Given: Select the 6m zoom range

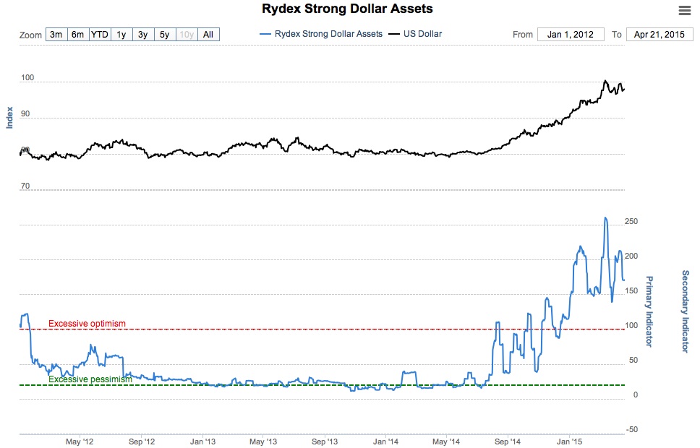Looking at the screenshot, I should coord(77,34).
